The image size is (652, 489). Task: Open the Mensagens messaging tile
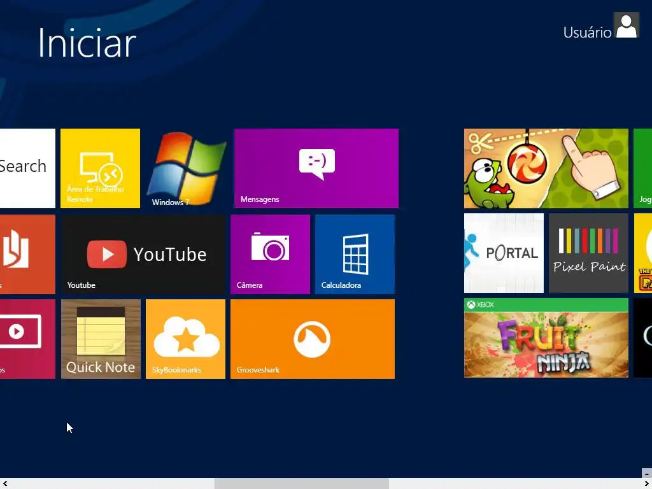[x=316, y=168]
